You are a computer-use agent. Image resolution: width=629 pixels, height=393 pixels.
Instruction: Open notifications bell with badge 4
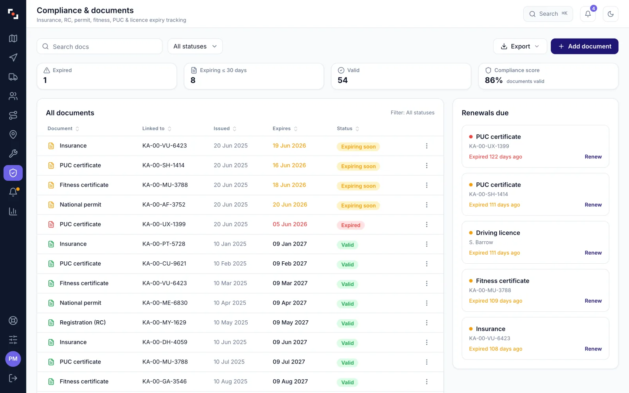(588, 14)
